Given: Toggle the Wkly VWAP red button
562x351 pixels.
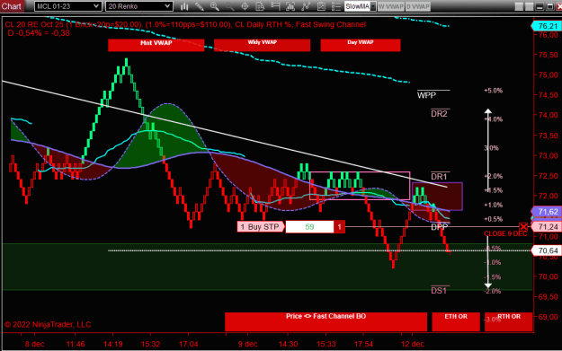Looking at the screenshot, I should [x=262, y=45].
